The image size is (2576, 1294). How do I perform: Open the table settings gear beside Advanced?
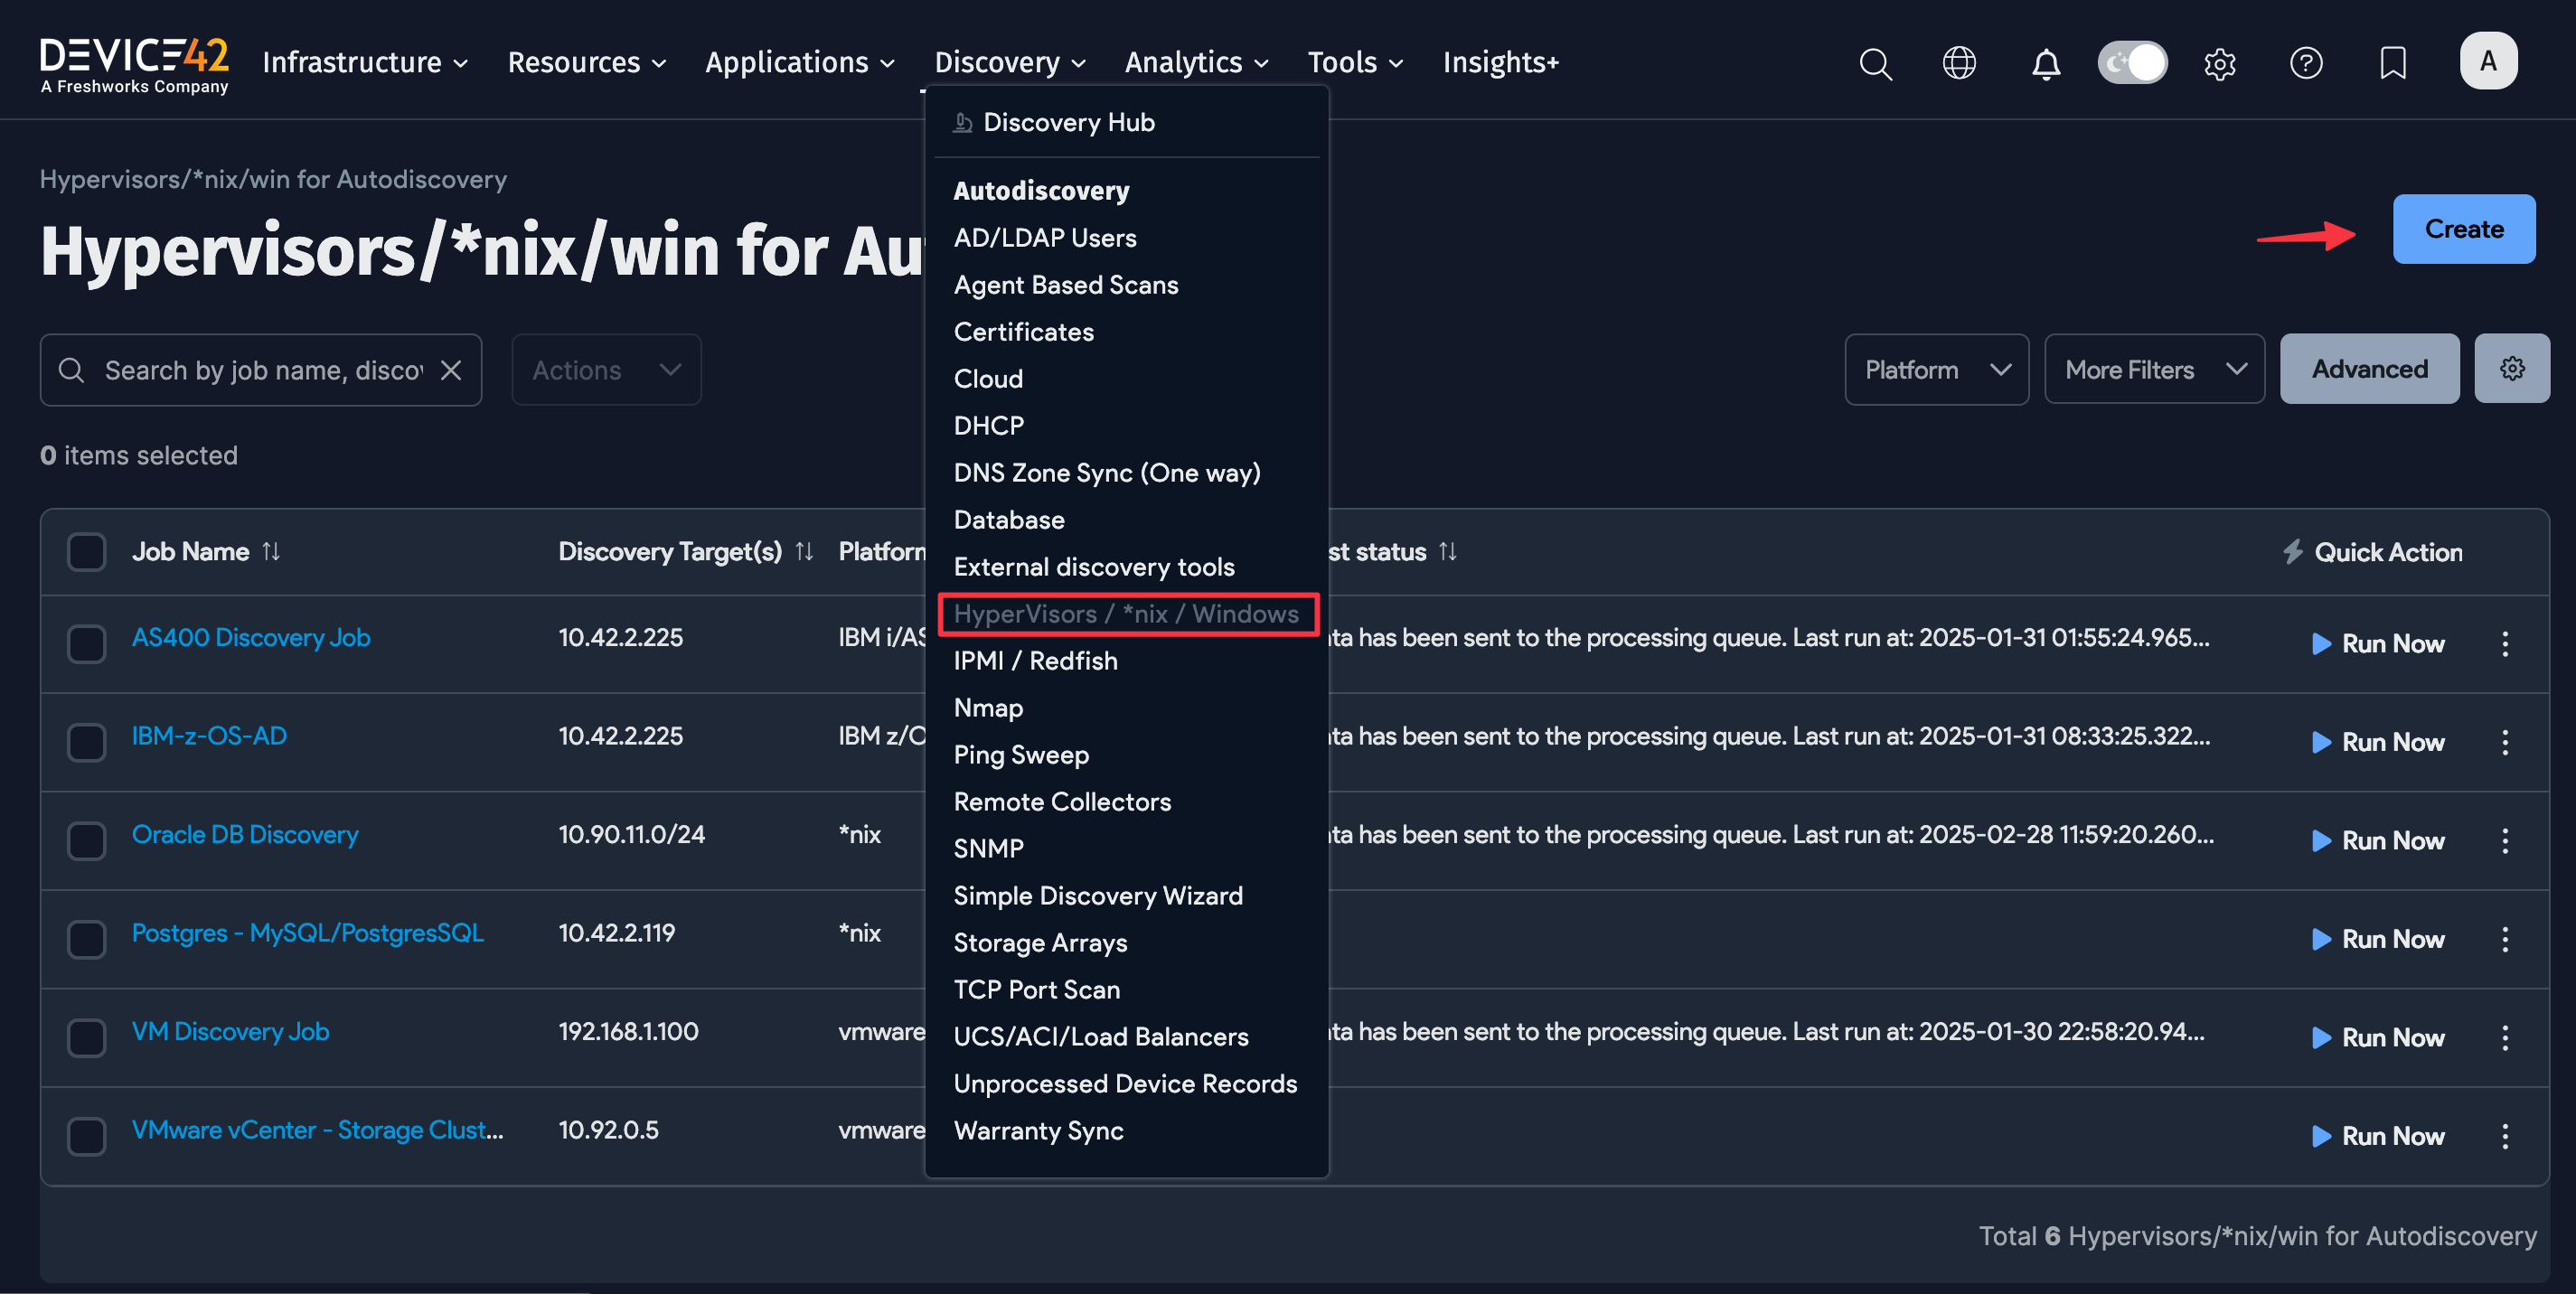[2513, 368]
